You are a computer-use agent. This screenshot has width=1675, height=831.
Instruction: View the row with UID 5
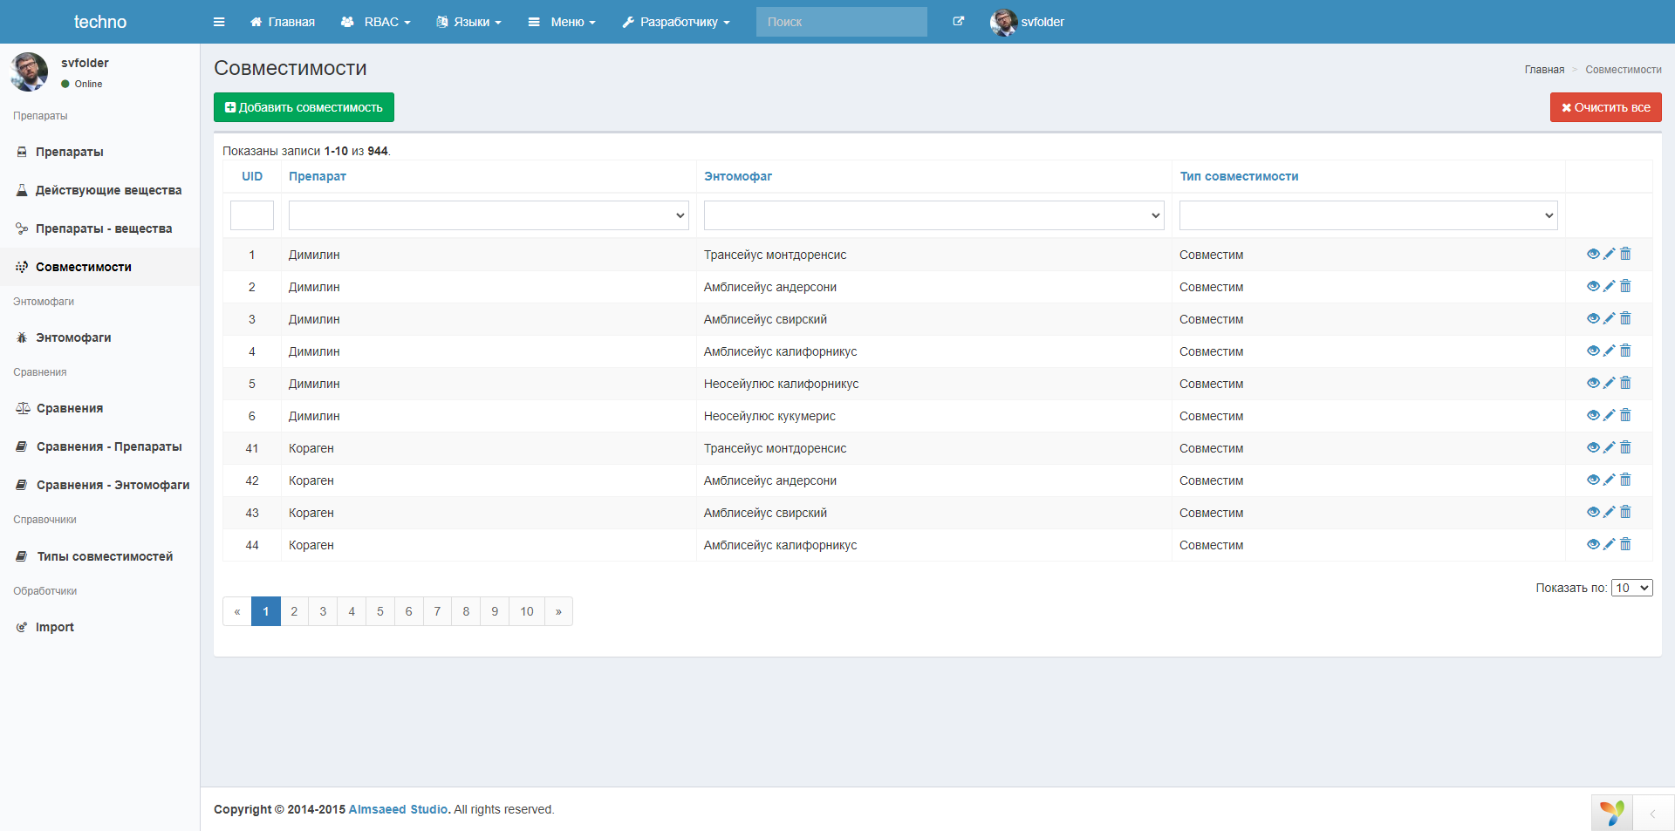[1593, 383]
